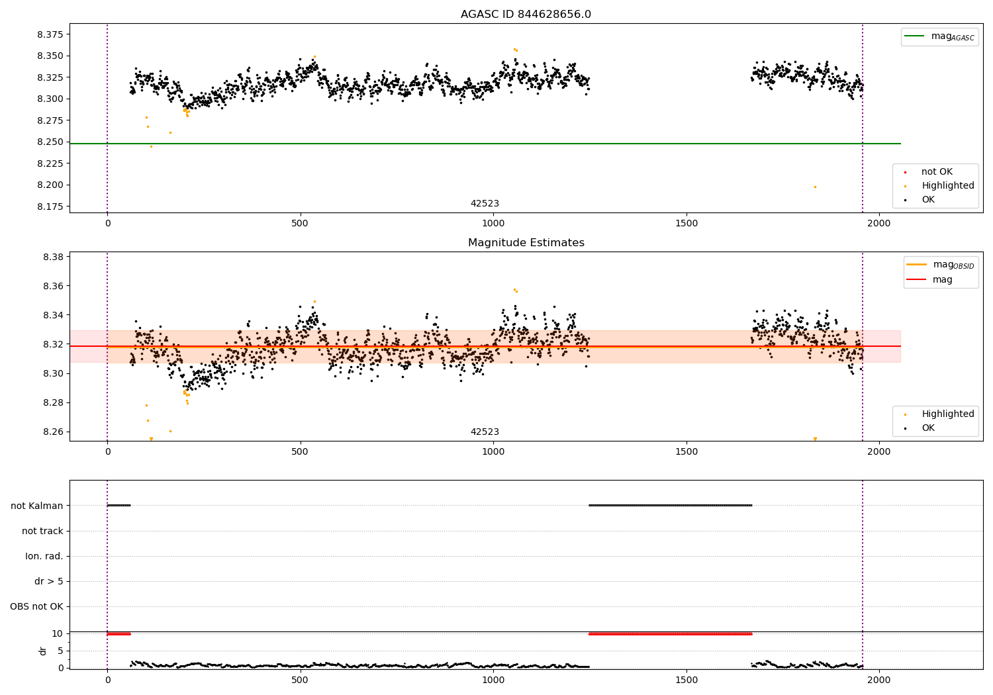This screenshot has height=695, width=993.
Task: Click the green line sample in the mag AGASC legend
Action: pyautogui.click(x=915, y=36)
